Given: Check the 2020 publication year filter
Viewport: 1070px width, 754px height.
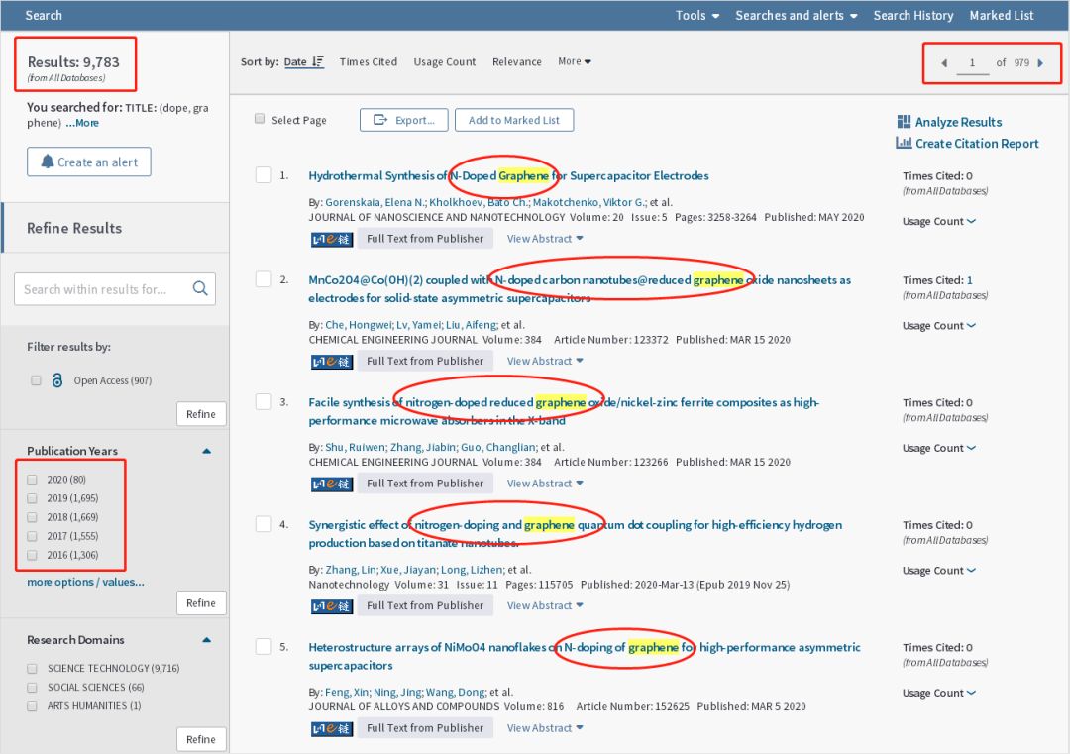Looking at the screenshot, I should [x=32, y=480].
